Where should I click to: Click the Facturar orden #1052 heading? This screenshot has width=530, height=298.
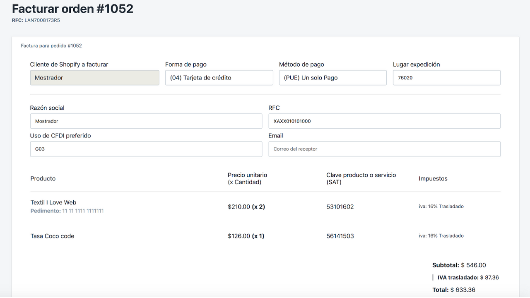73,8
